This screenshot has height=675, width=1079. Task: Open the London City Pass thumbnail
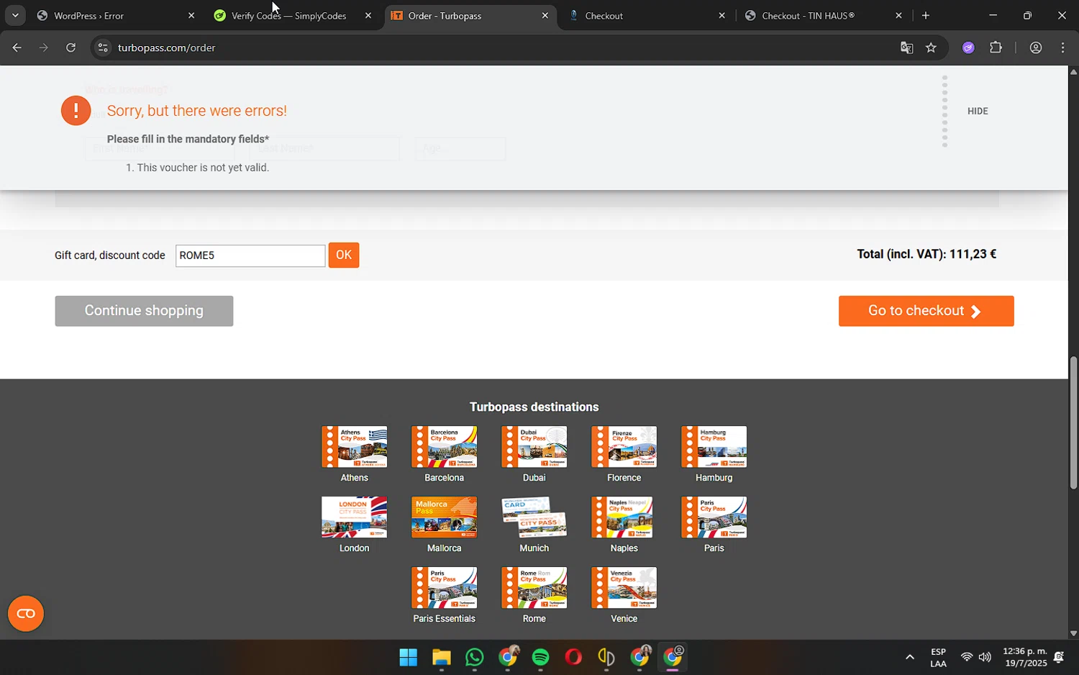(354, 517)
